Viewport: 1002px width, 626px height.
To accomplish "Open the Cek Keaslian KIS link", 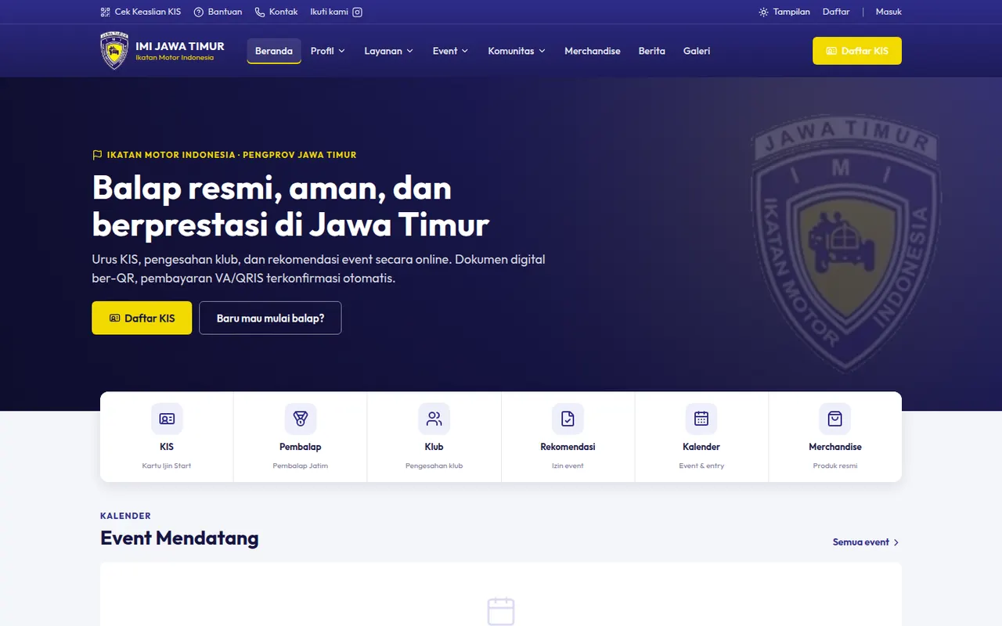I will click(141, 12).
